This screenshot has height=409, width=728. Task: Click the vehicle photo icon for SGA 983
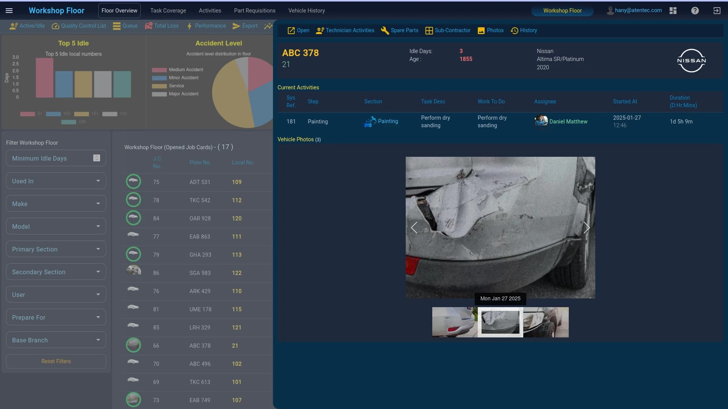click(133, 270)
